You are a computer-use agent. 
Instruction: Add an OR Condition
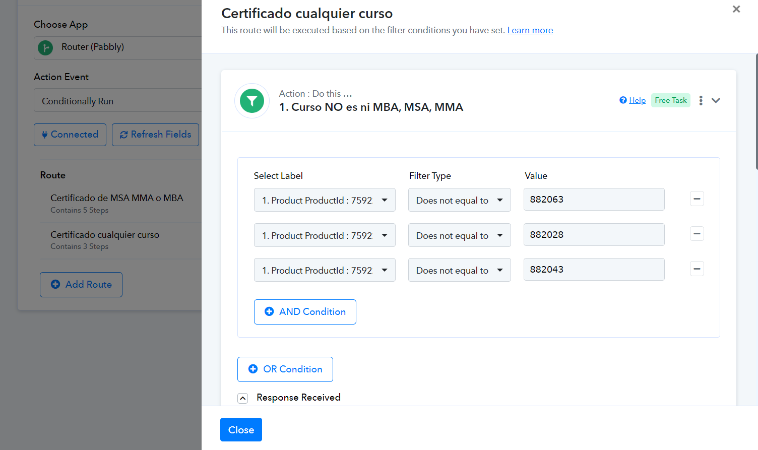(x=285, y=369)
